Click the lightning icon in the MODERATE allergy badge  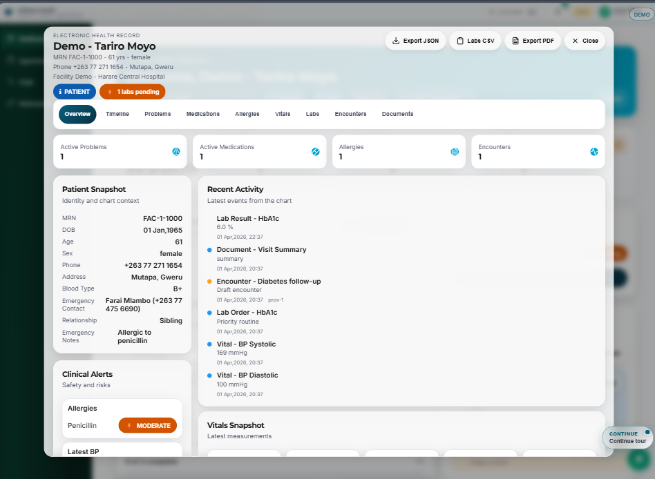click(130, 426)
